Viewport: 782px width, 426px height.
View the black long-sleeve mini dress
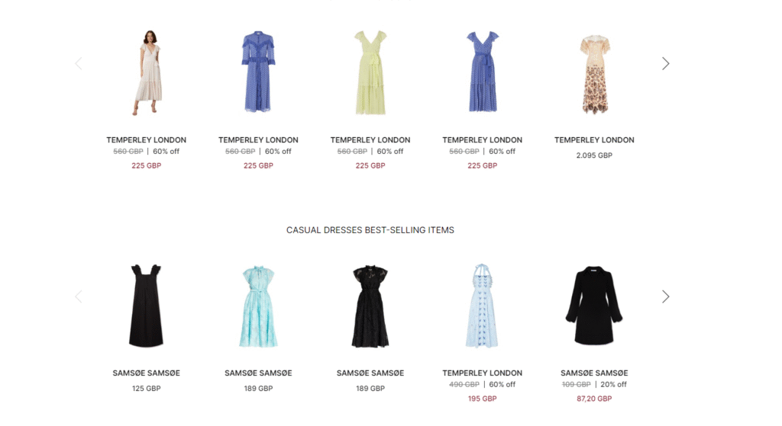click(594, 306)
